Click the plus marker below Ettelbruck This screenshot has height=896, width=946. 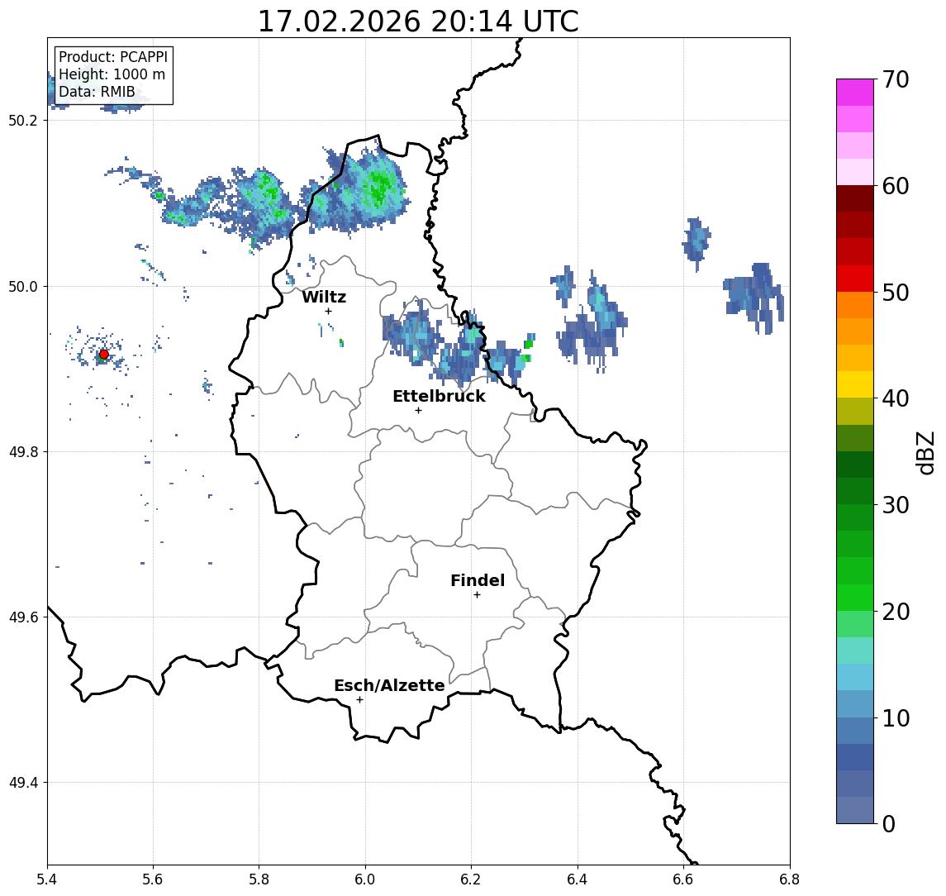(x=418, y=411)
